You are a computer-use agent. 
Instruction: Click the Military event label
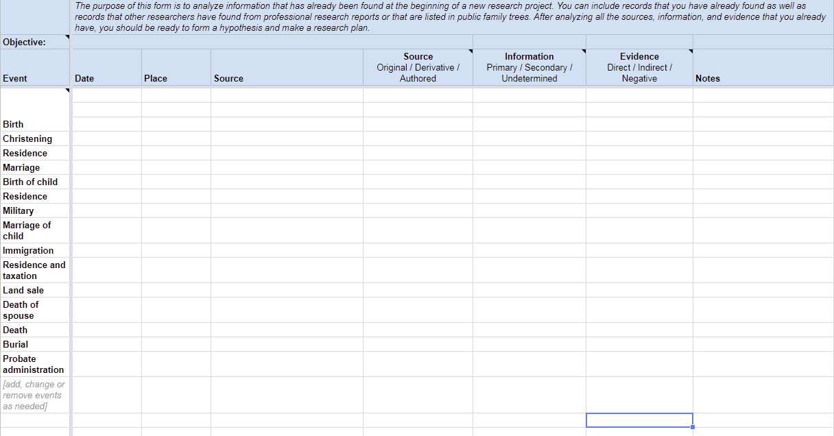(35, 210)
